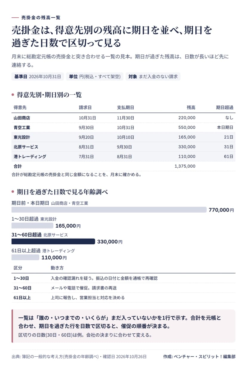Screen dimensions: 247x368
Task: Click the 110,000円 bar value
Action: pyautogui.click(x=54, y=257)
